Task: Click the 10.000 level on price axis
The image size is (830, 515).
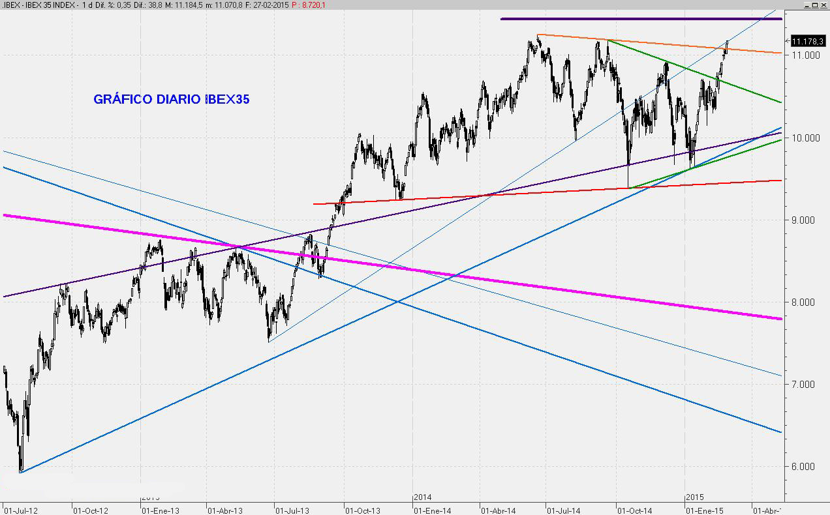Action: [x=806, y=138]
